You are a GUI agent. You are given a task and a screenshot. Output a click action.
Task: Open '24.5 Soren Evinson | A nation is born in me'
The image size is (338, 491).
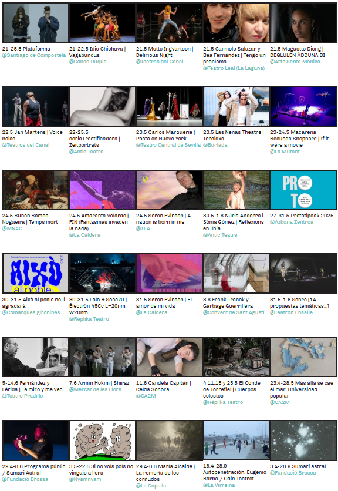coord(163,219)
